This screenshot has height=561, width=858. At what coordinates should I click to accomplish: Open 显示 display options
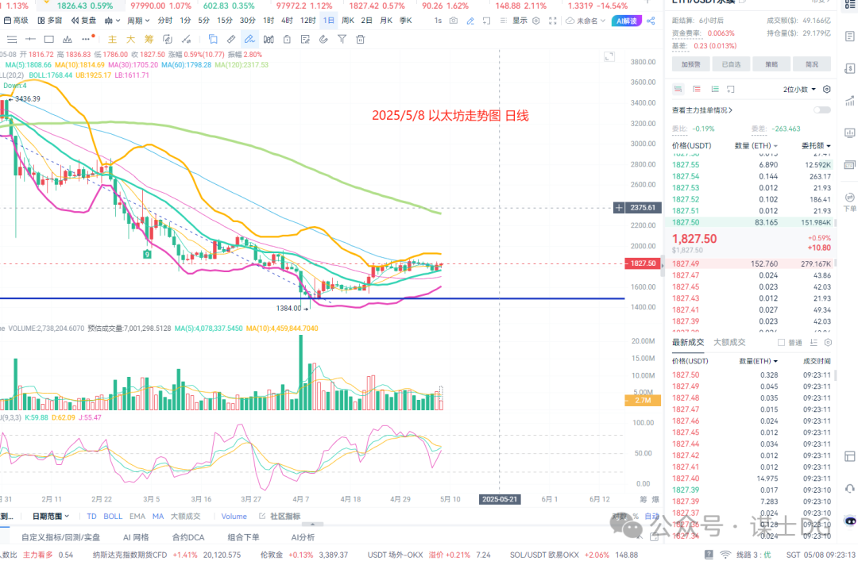click(520, 20)
